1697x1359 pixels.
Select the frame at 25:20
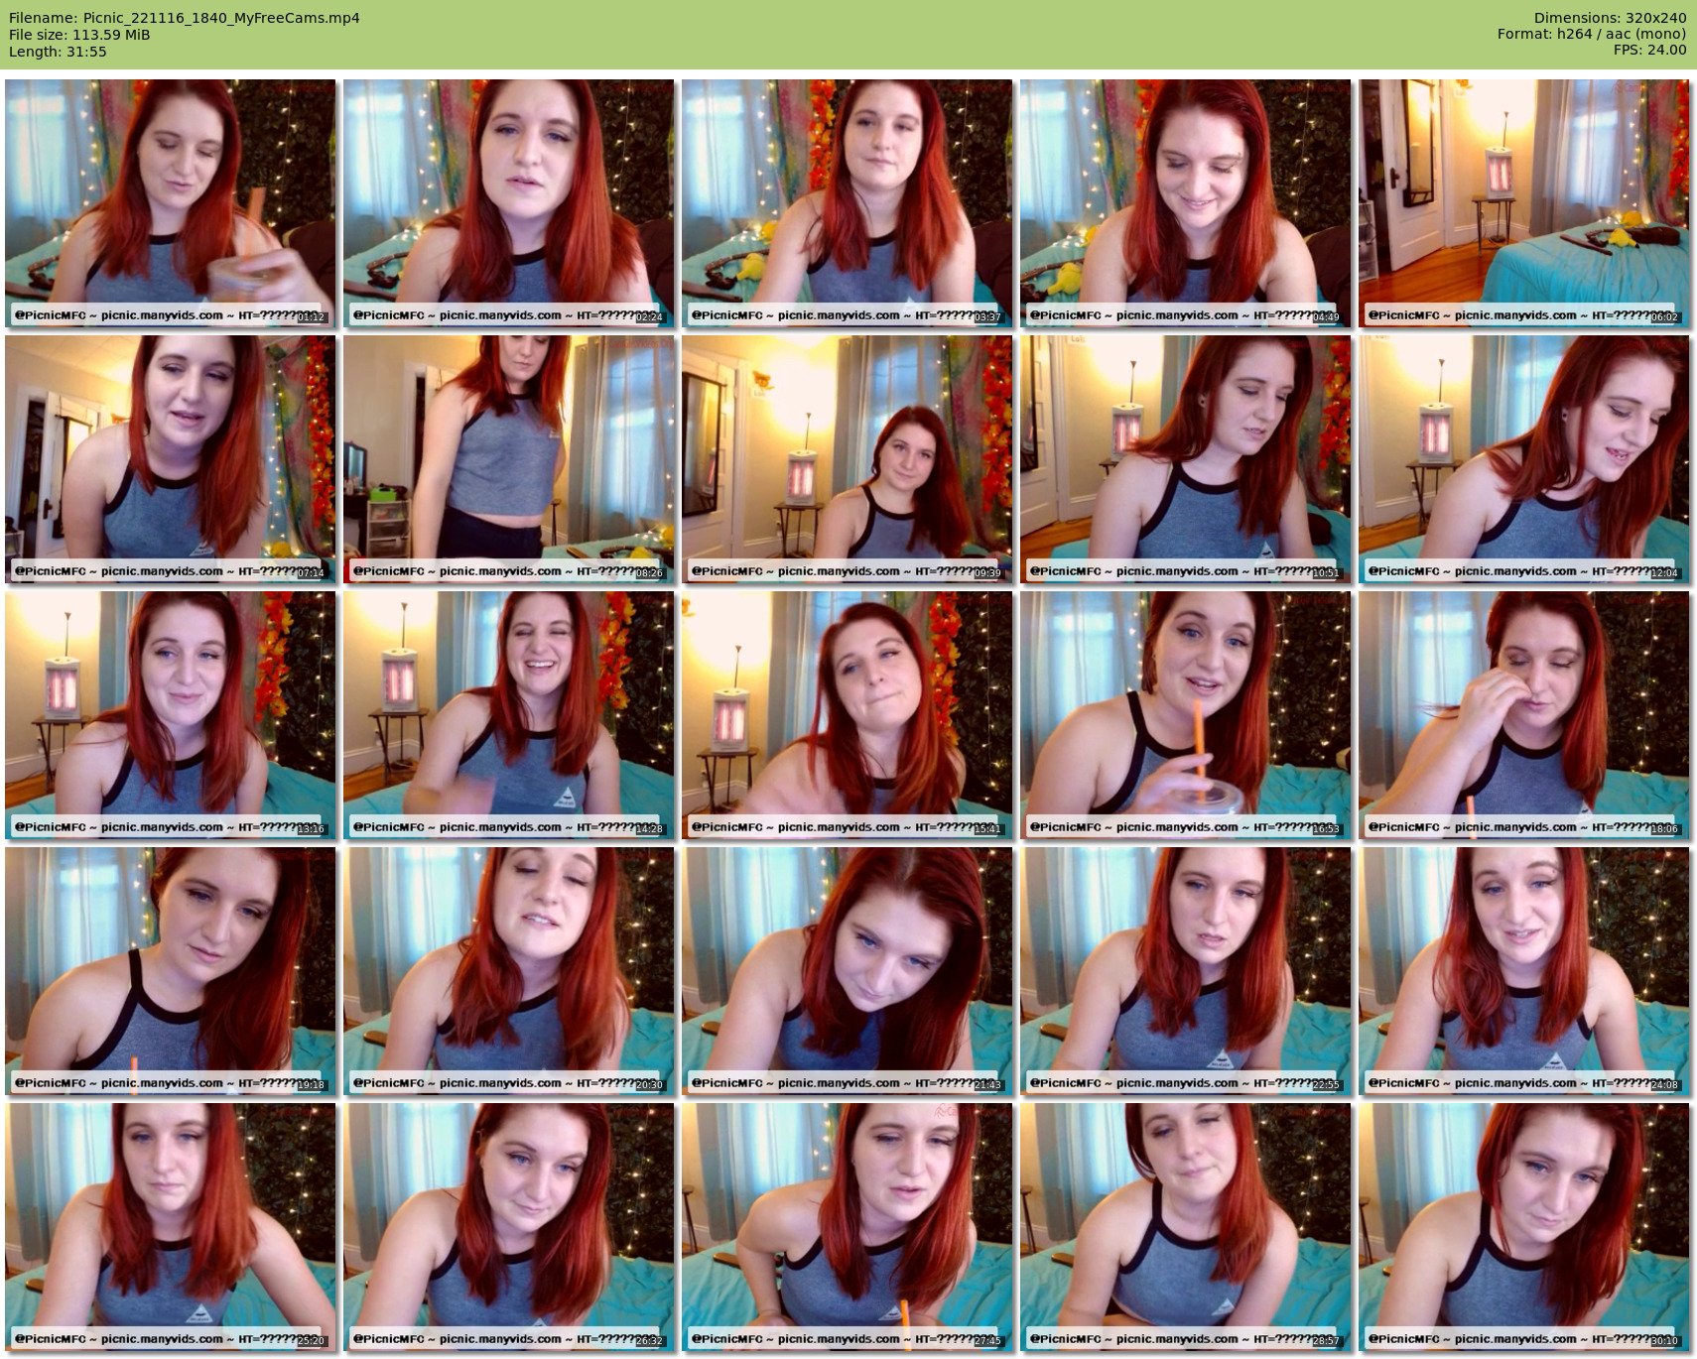coord(170,1227)
